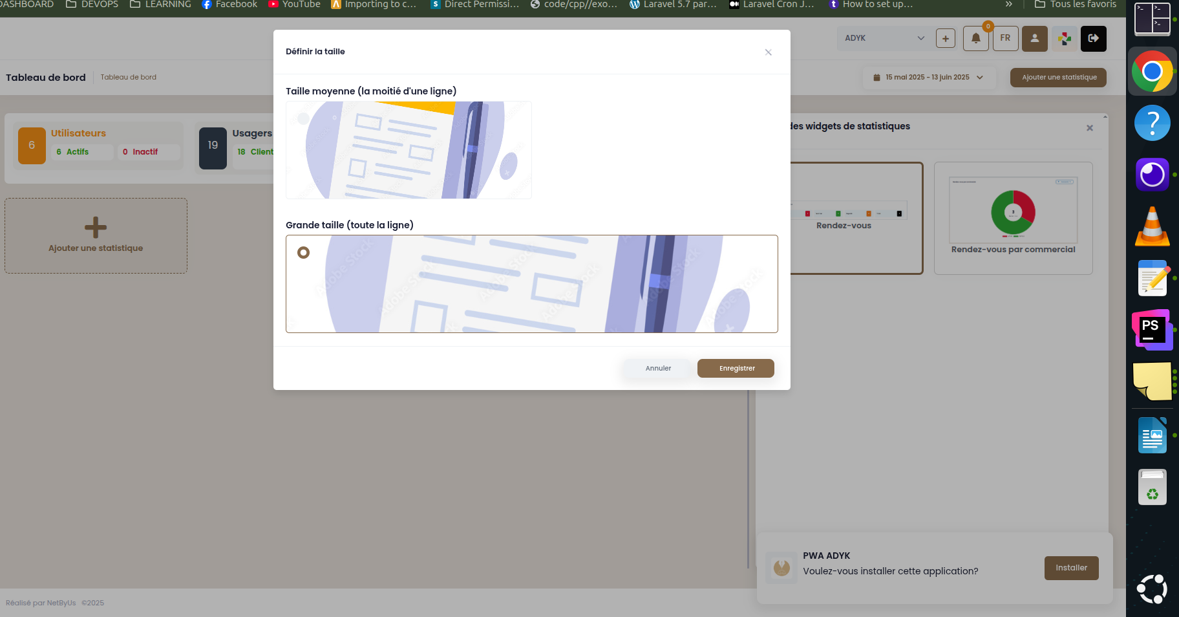The height and width of the screenshot is (617, 1179).
Task: Open the date range 15 mai 2025 dropdown
Action: 928,78
